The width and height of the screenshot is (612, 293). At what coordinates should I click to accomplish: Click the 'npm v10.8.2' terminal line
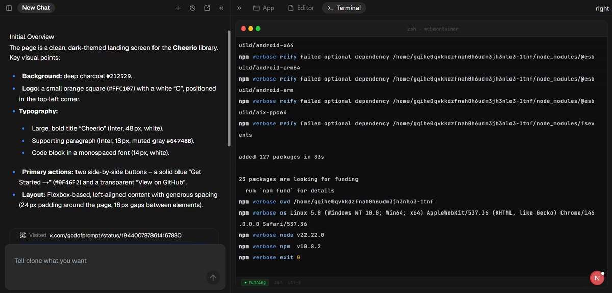coord(279,247)
